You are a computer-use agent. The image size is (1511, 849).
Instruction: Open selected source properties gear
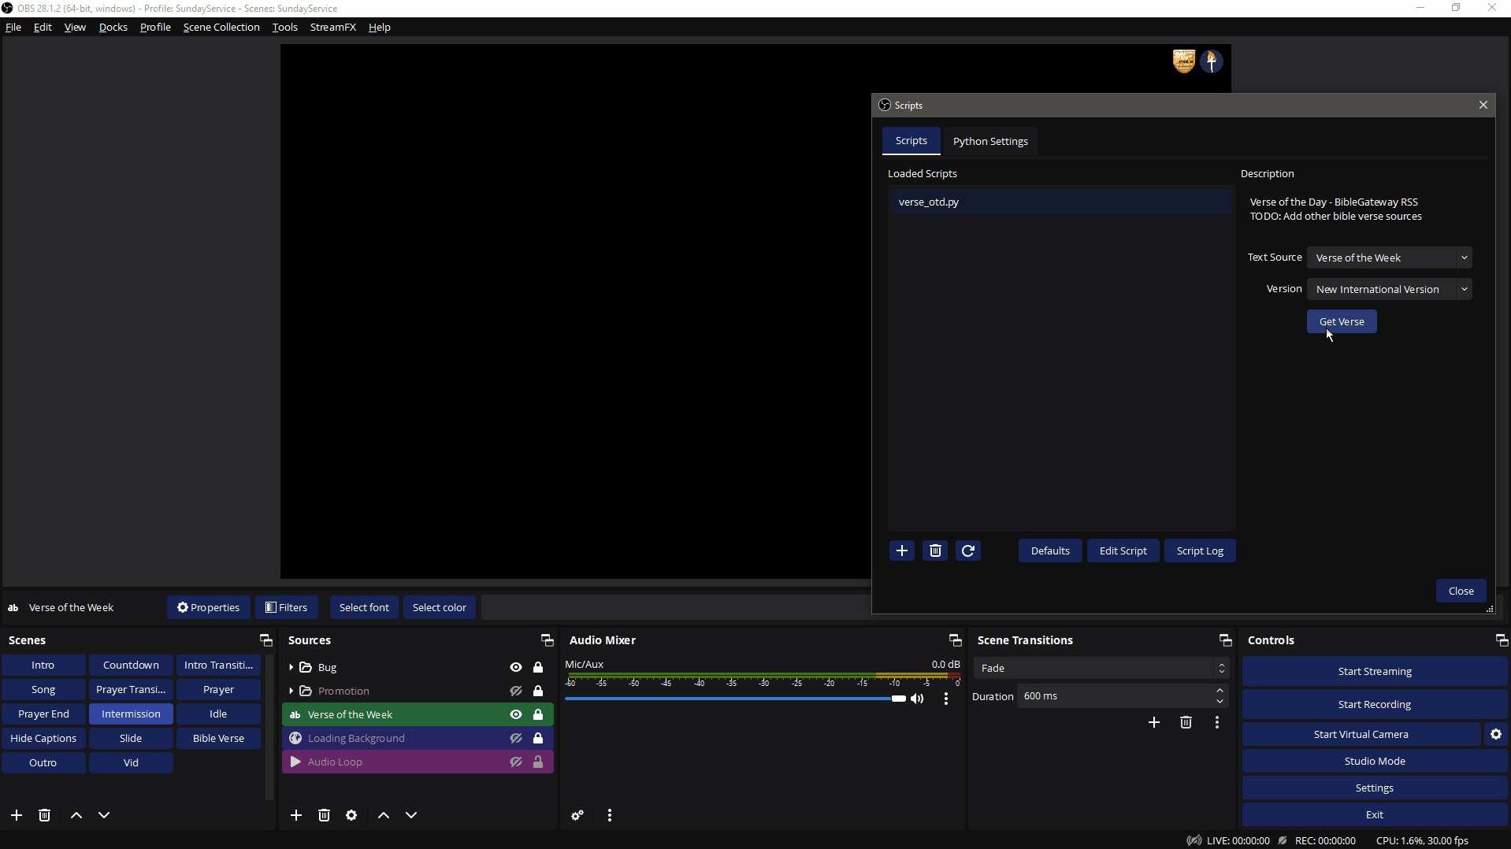(351, 815)
